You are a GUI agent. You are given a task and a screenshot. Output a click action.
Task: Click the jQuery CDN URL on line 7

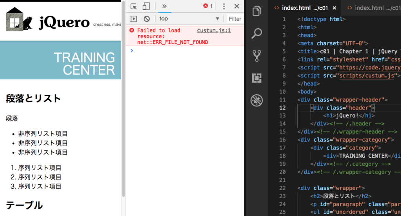[x=370, y=67]
